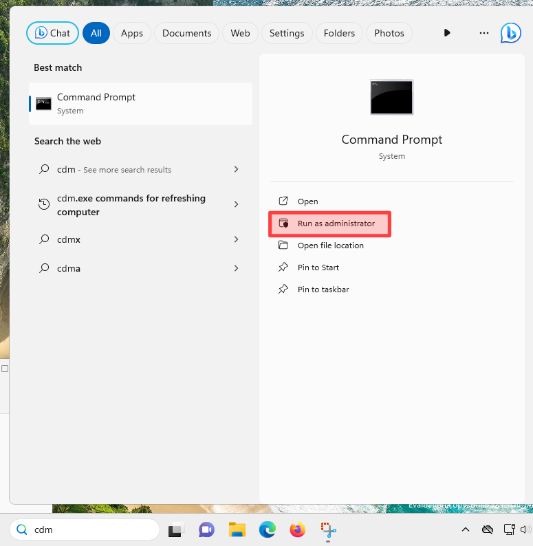Click the history icon beside cdm.exe suggestion
The image size is (533, 546).
coord(44,204)
